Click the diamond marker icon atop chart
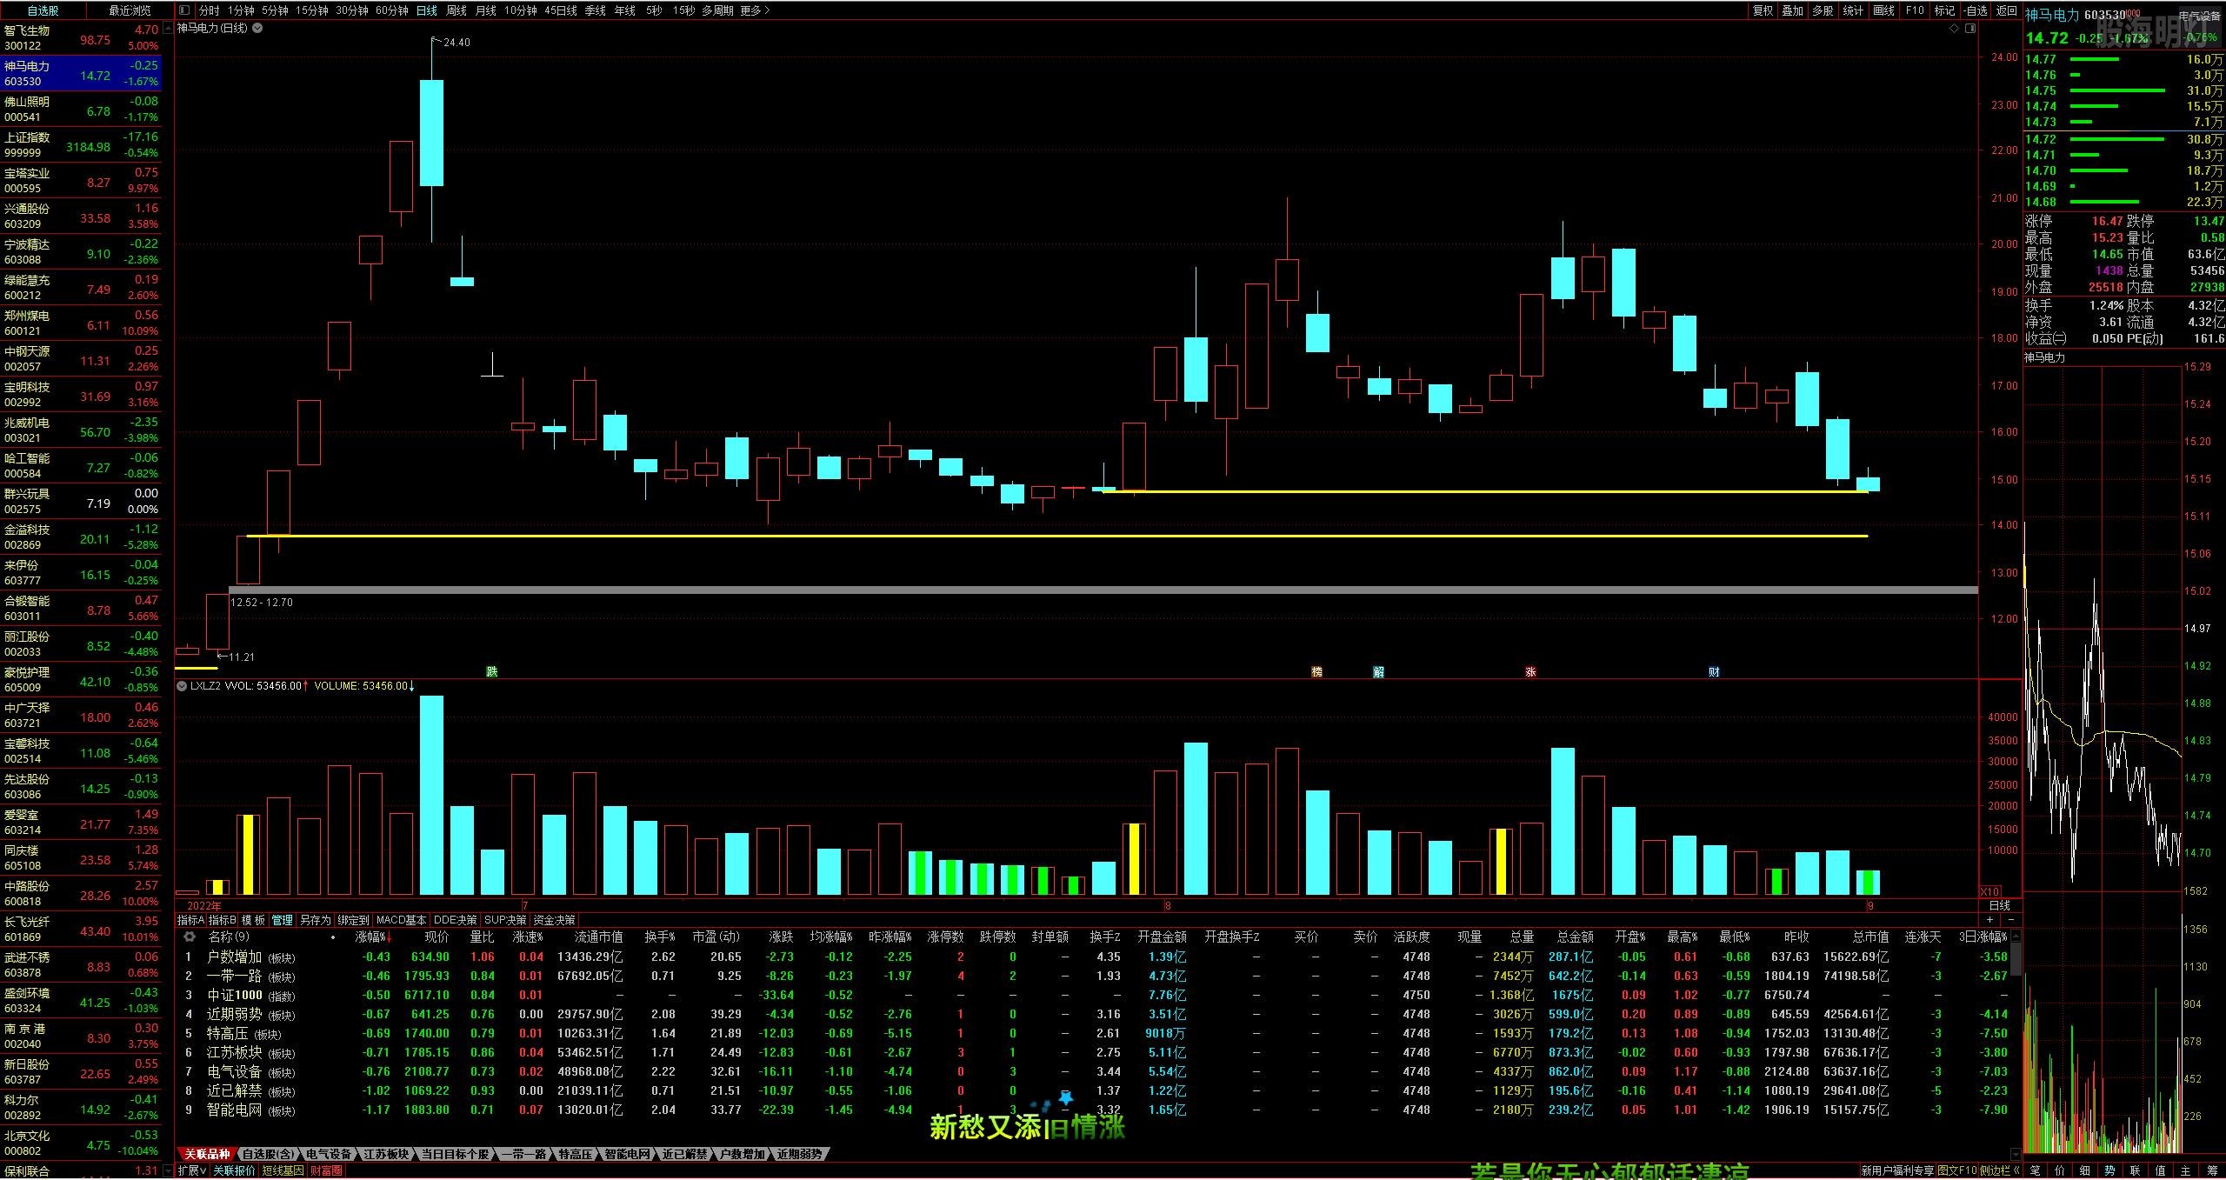Viewport: 2226px width, 1180px height. coord(1955,28)
